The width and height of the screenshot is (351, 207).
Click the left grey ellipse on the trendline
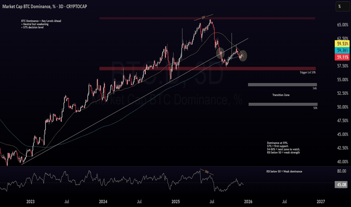coord(221,52)
